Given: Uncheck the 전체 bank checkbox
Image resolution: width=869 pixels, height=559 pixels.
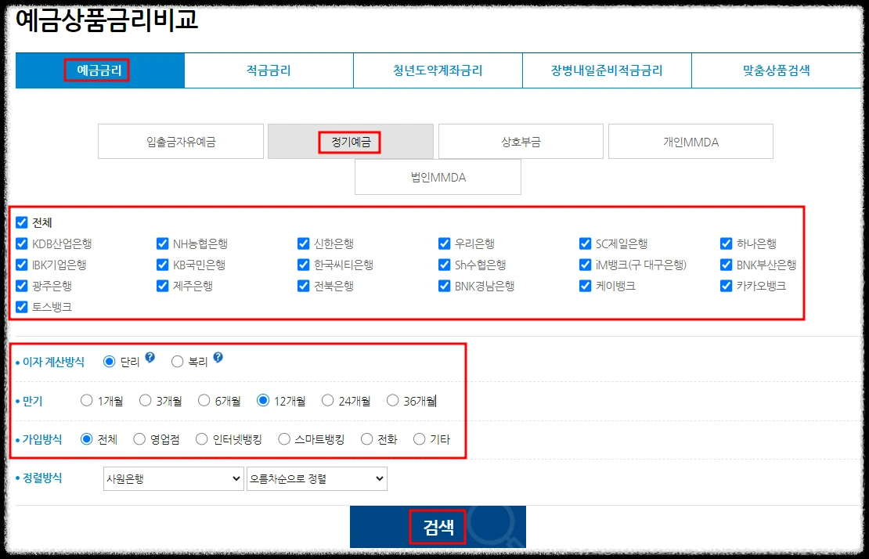Looking at the screenshot, I should tap(21, 222).
